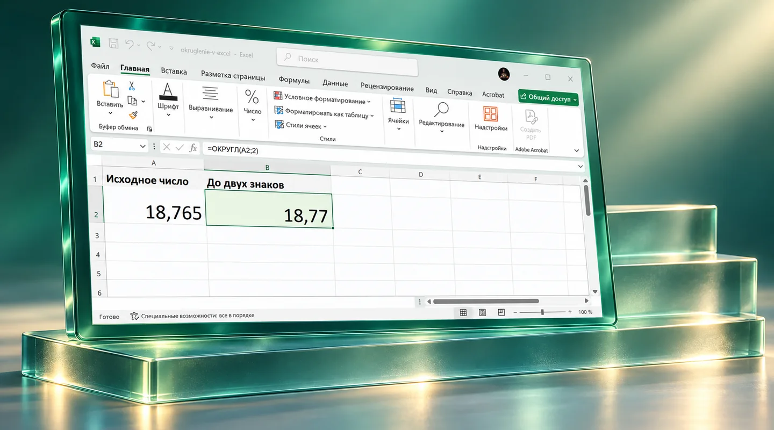Redo the last undone action

coord(151,46)
